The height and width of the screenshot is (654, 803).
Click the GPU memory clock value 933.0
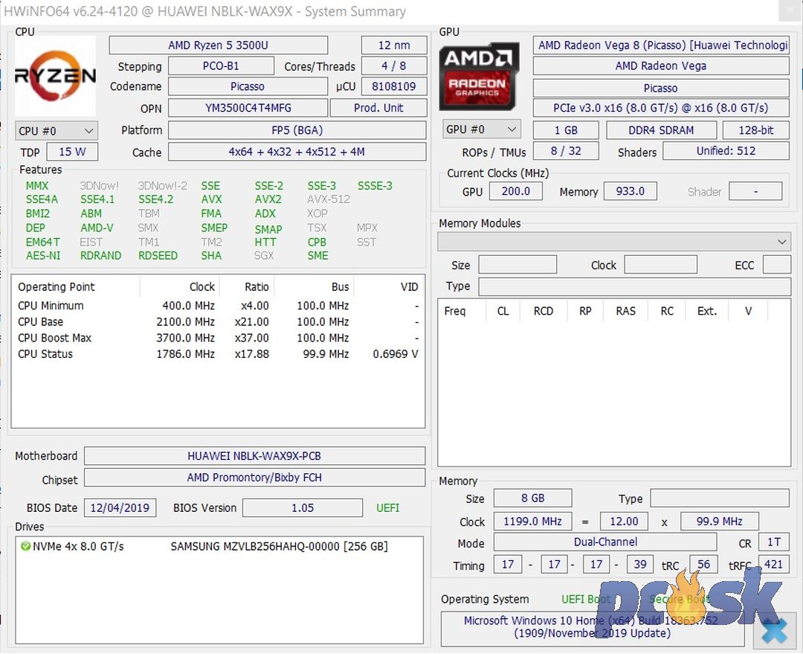pyautogui.click(x=631, y=191)
